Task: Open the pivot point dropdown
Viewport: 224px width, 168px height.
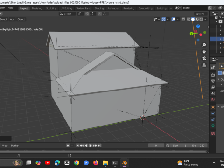Action: (81, 14)
